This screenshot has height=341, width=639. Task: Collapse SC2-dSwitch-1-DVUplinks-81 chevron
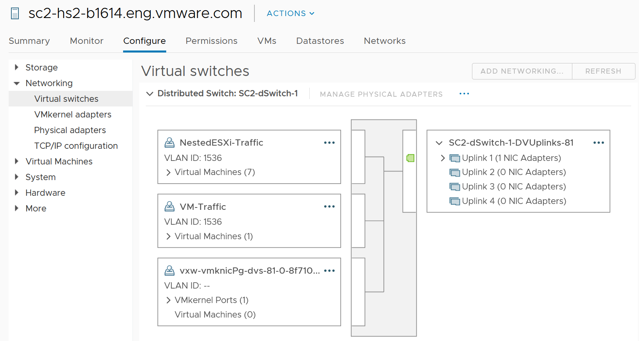coord(439,143)
